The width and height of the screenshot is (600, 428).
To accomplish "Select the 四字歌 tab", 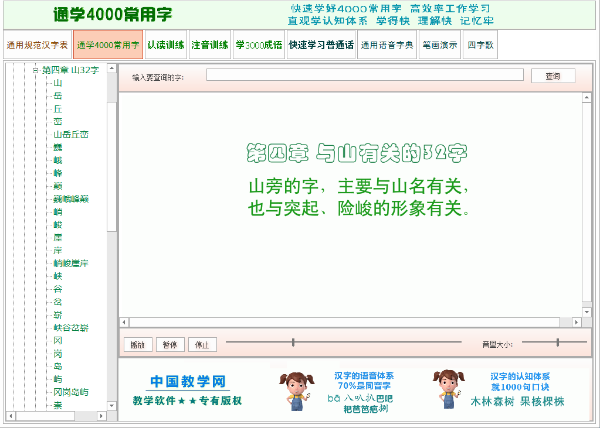I will [x=480, y=45].
